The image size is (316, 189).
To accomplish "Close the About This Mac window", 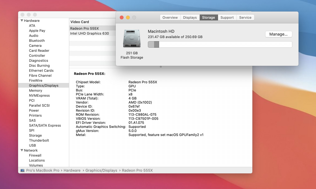I will 122,17.
